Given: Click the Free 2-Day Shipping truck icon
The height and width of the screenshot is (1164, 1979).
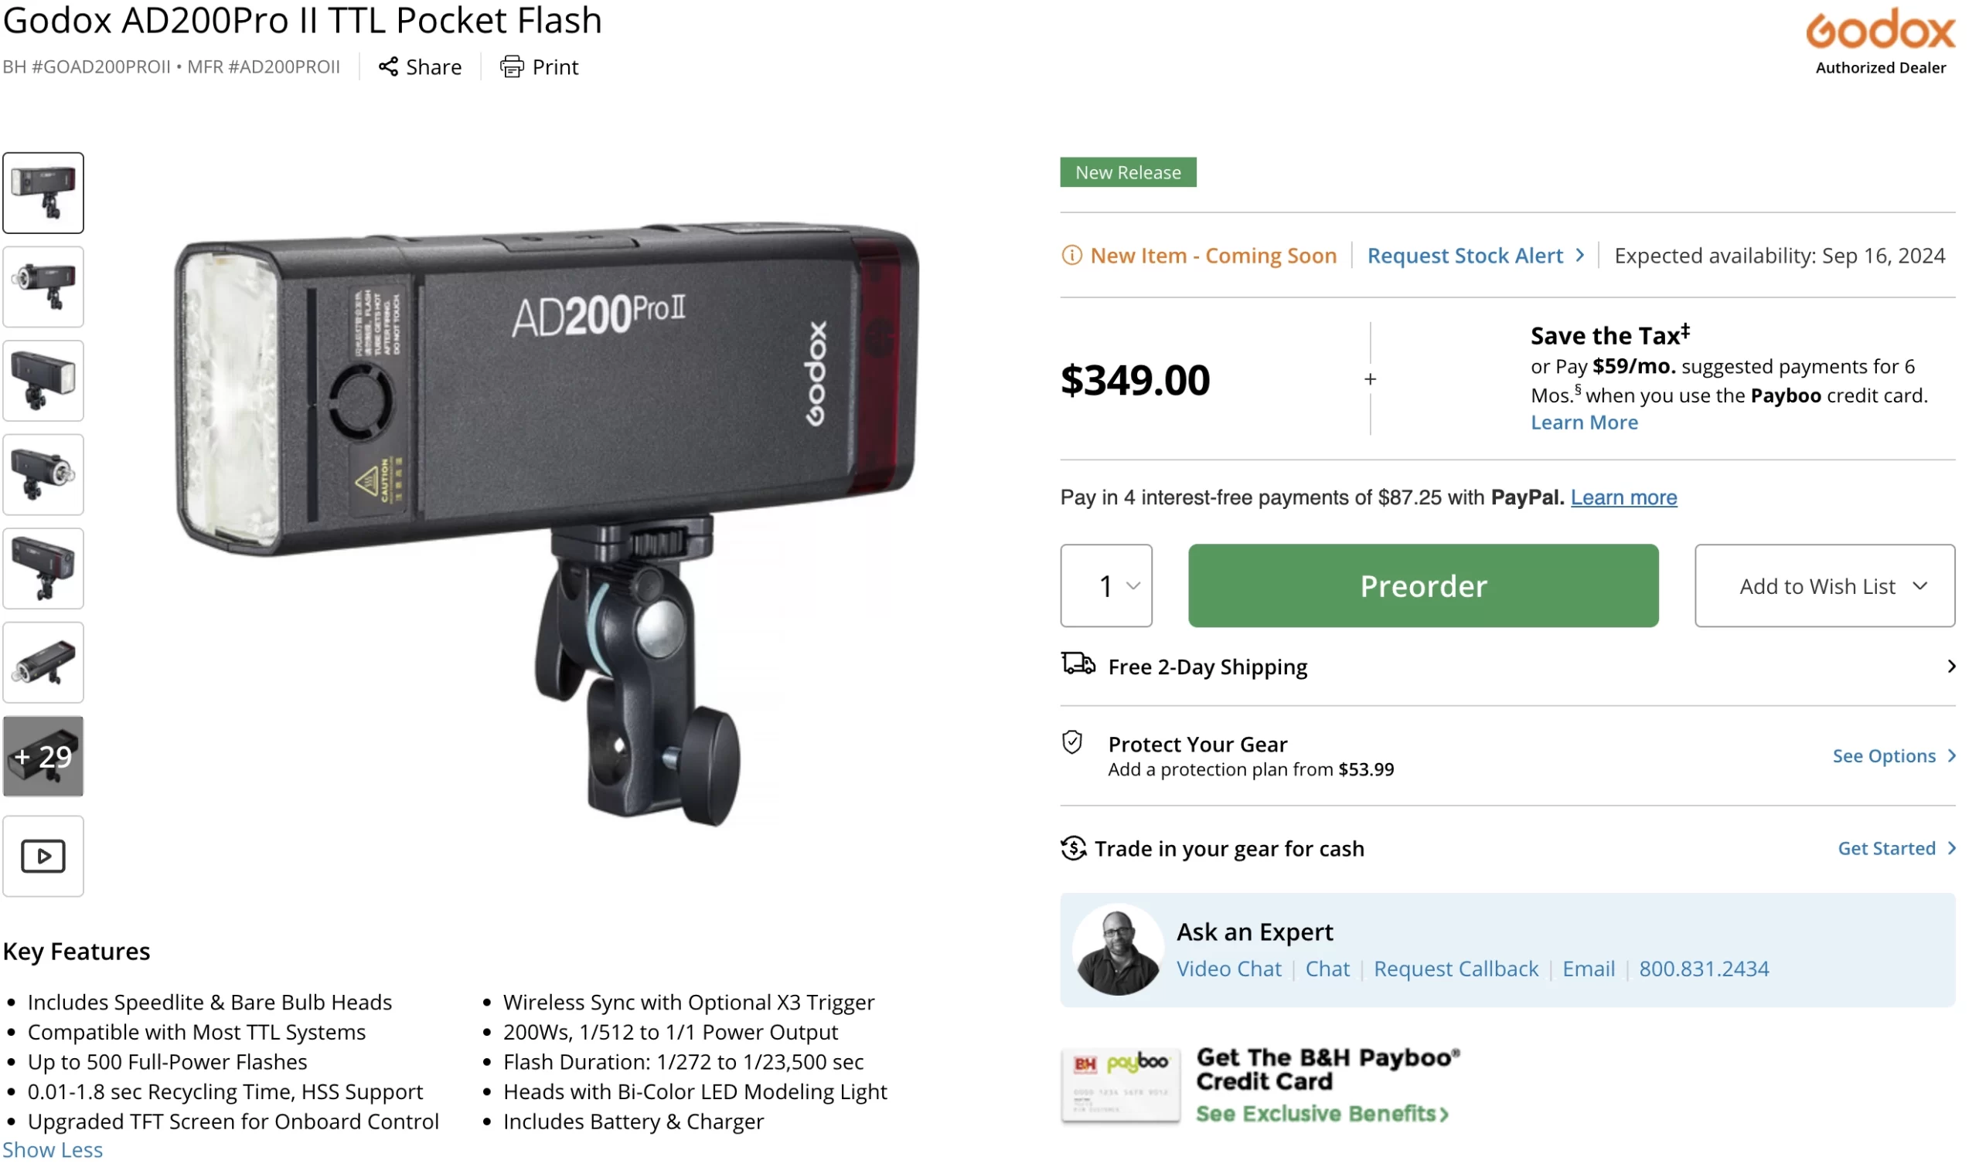Looking at the screenshot, I should [1078, 664].
